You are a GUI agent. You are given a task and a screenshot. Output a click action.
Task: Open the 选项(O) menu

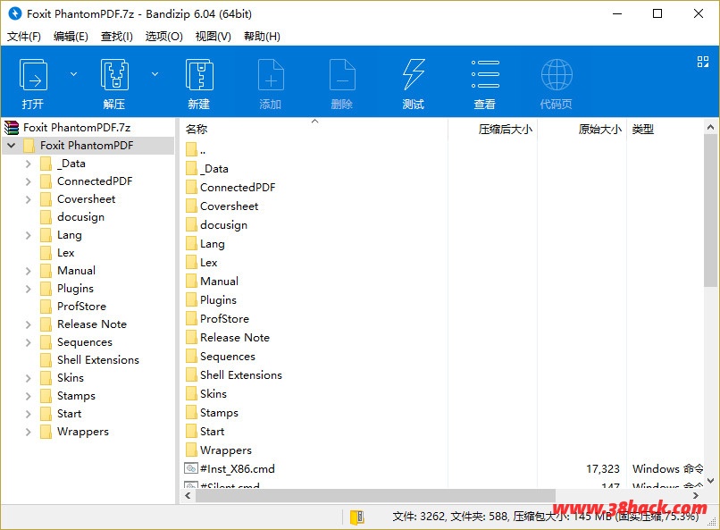point(164,37)
